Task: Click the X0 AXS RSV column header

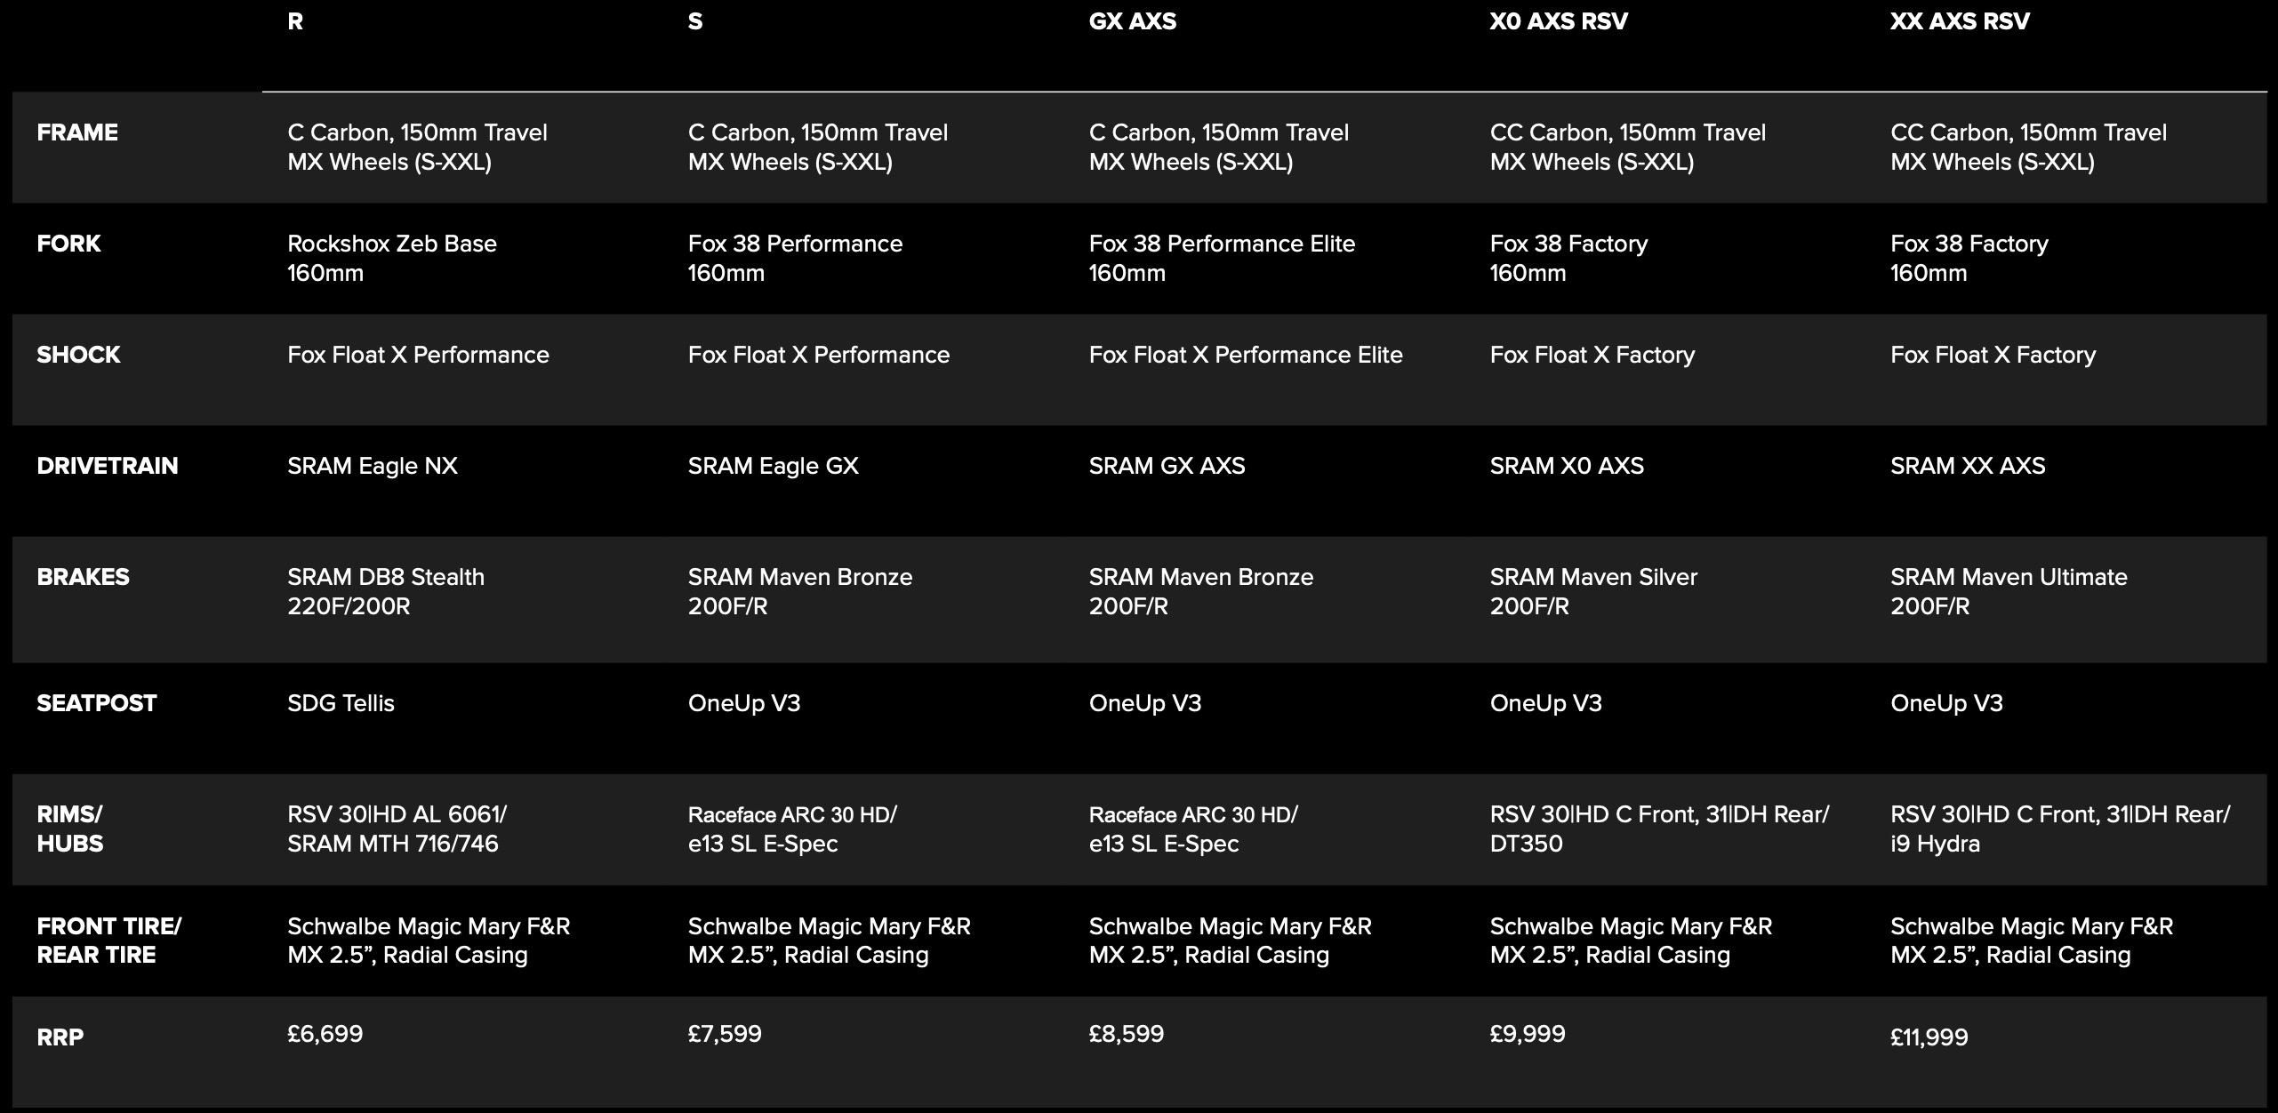Action: pyautogui.click(x=1558, y=22)
